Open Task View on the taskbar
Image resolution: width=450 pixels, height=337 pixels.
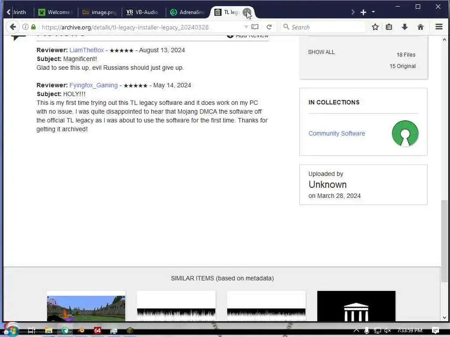click(31, 330)
